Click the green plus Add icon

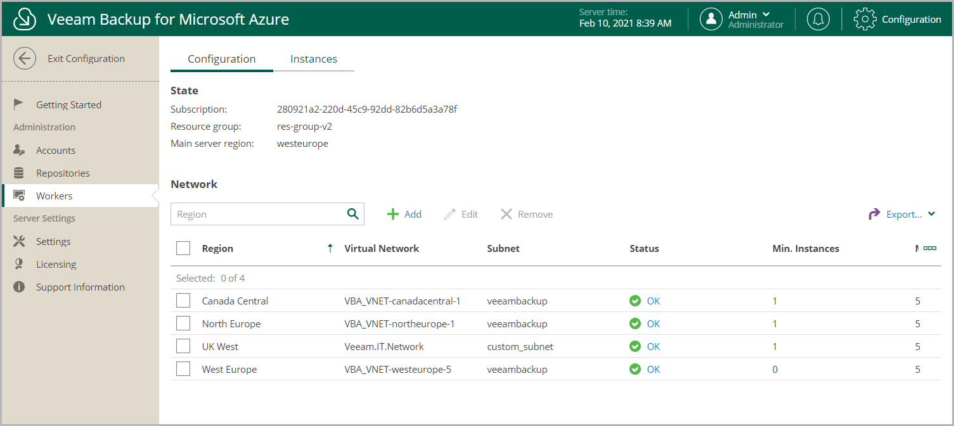click(393, 214)
